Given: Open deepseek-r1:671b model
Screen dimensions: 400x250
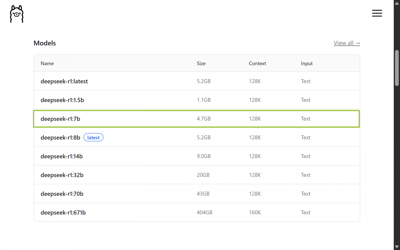Looking at the screenshot, I should coord(63,212).
